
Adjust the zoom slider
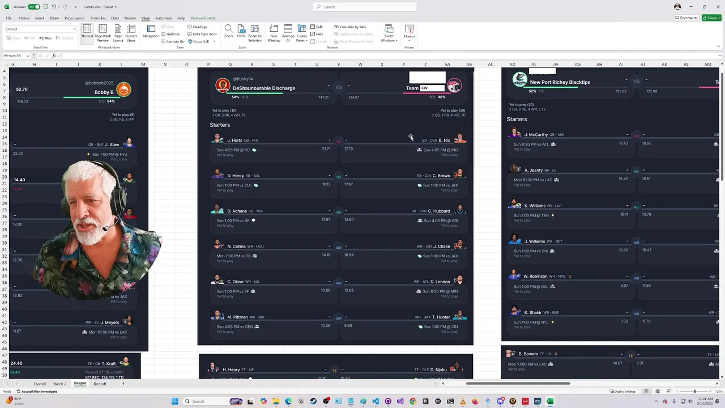[695, 392]
